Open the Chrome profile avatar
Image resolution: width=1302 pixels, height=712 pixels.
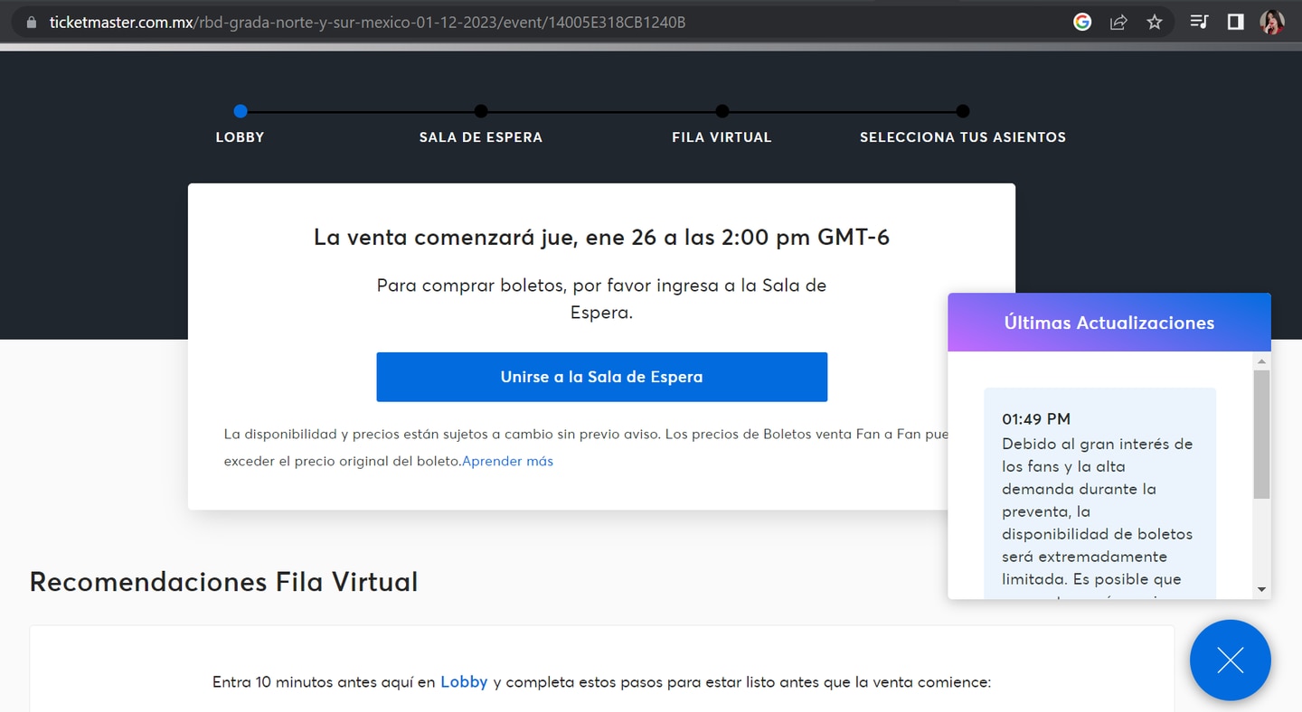[1272, 22]
